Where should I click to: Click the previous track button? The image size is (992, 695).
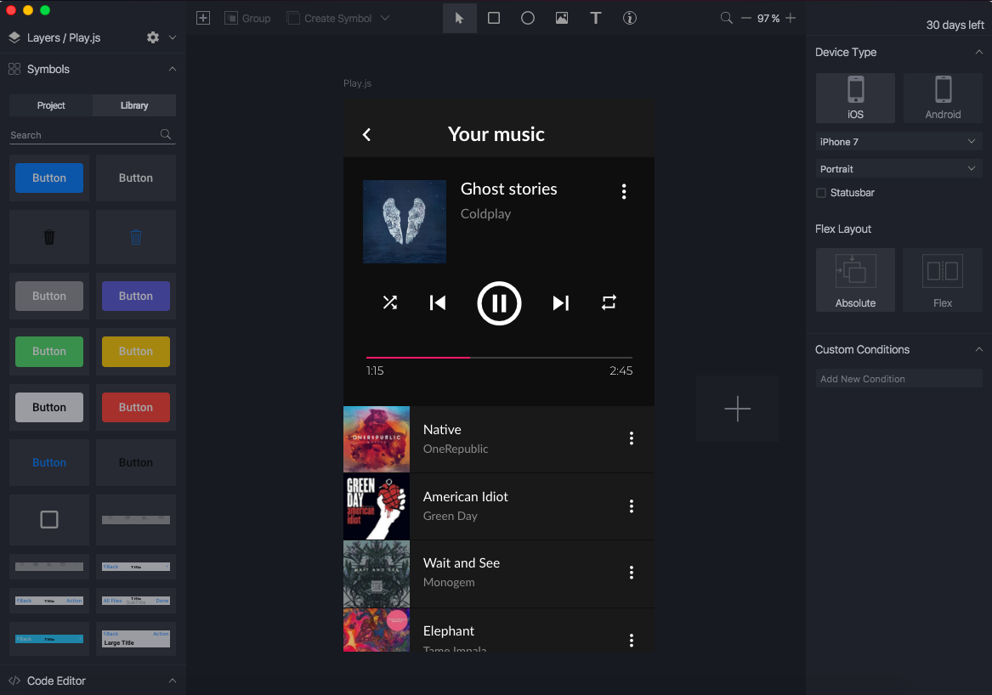point(438,303)
